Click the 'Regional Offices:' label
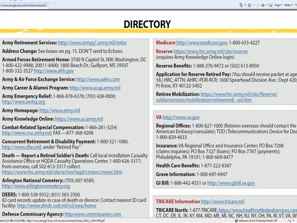Image resolution: width=297 pixels, height=223 pixels. [x=173, y=126]
